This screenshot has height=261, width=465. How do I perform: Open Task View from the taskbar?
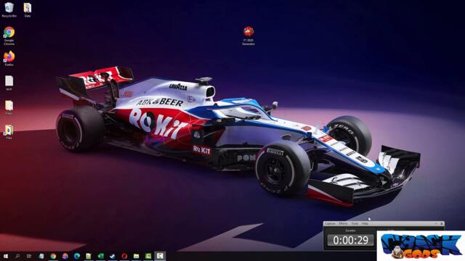tap(29, 256)
